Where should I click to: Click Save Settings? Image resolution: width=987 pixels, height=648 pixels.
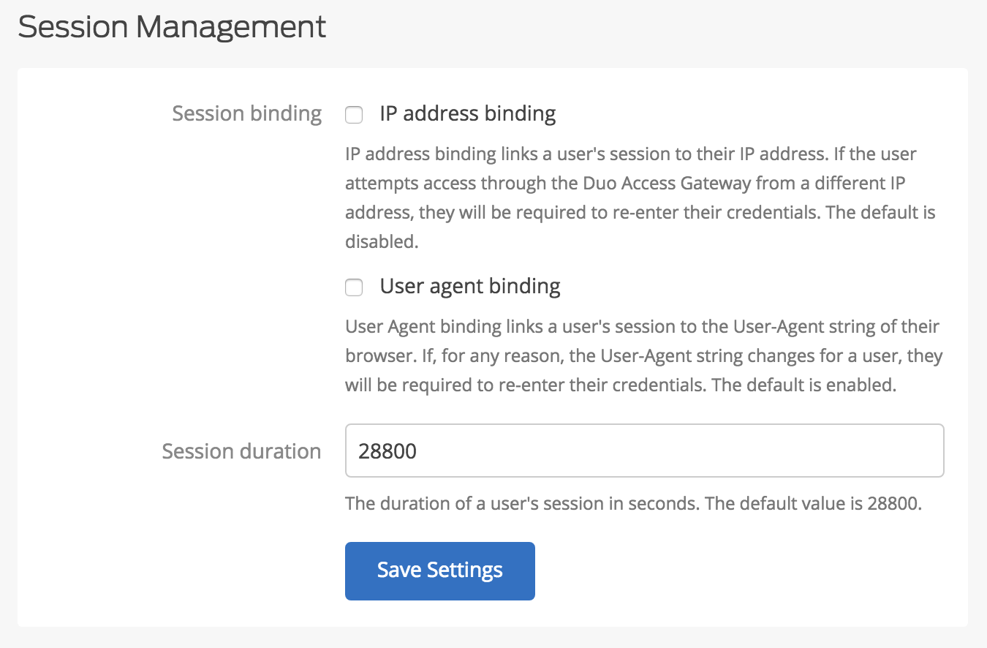(439, 570)
